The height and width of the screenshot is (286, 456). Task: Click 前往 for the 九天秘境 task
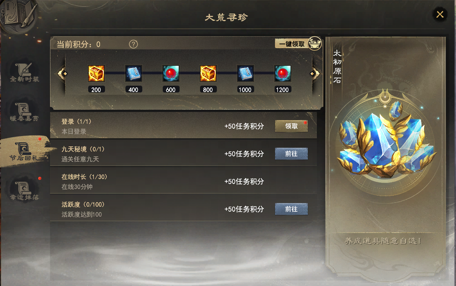click(291, 154)
